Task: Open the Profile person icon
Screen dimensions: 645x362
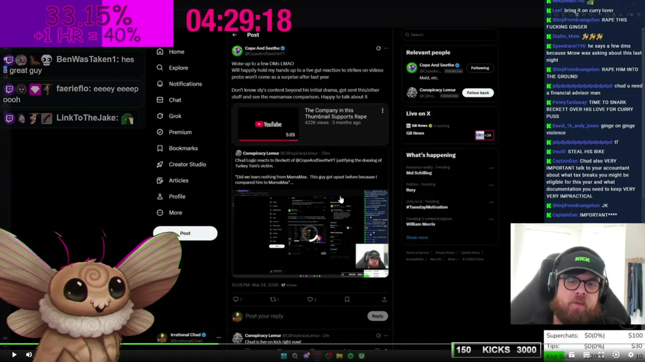Action: (x=160, y=197)
